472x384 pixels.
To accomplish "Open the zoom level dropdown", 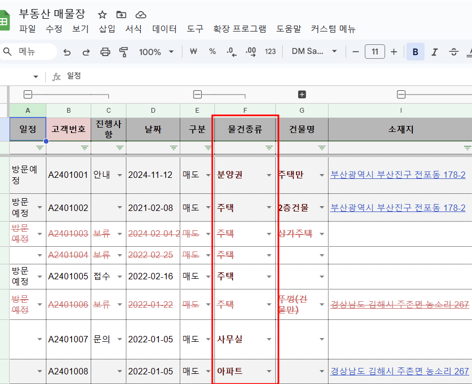I will click(x=155, y=52).
